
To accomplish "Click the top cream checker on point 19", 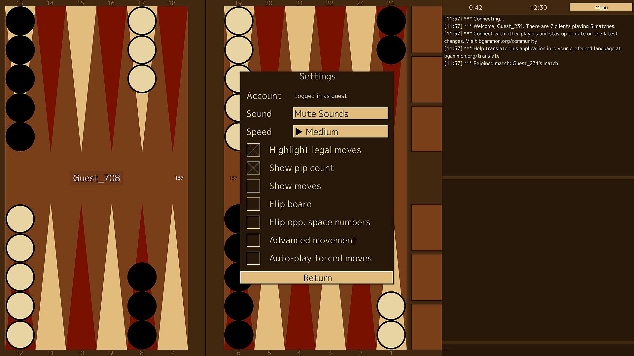I will coord(238,21).
